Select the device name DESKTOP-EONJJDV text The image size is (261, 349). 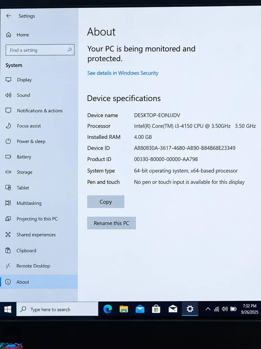tap(157, 115)
